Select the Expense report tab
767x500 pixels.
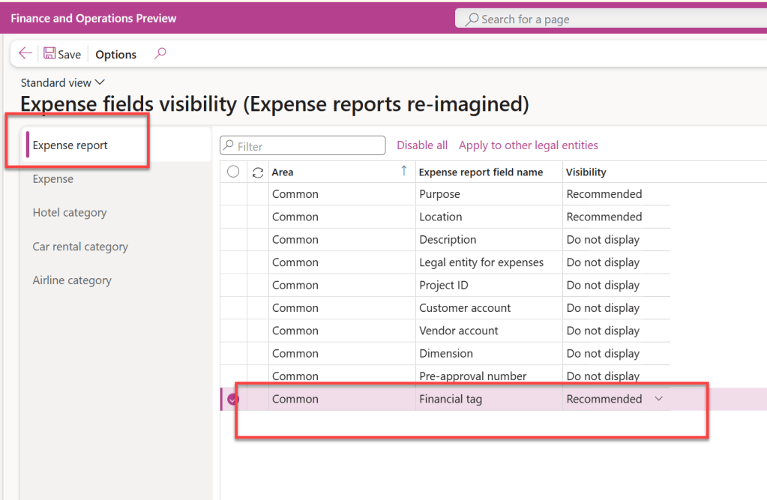coord(70,145)
